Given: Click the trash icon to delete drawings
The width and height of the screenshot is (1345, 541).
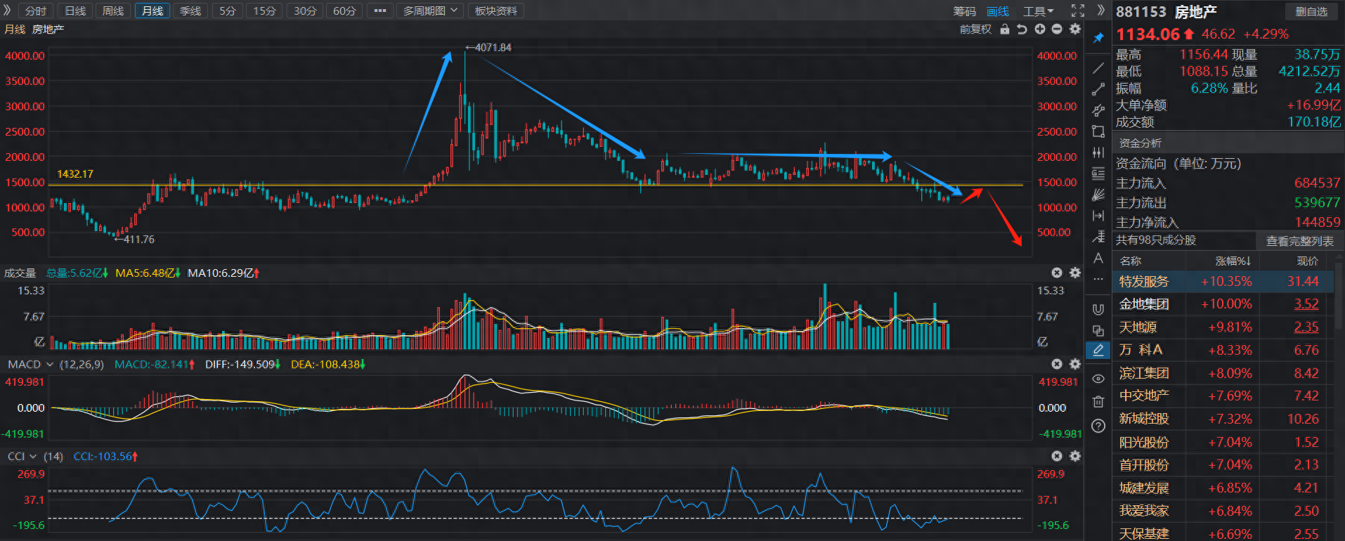Looking at the screenshot, I should click(x=1098, y=402).
